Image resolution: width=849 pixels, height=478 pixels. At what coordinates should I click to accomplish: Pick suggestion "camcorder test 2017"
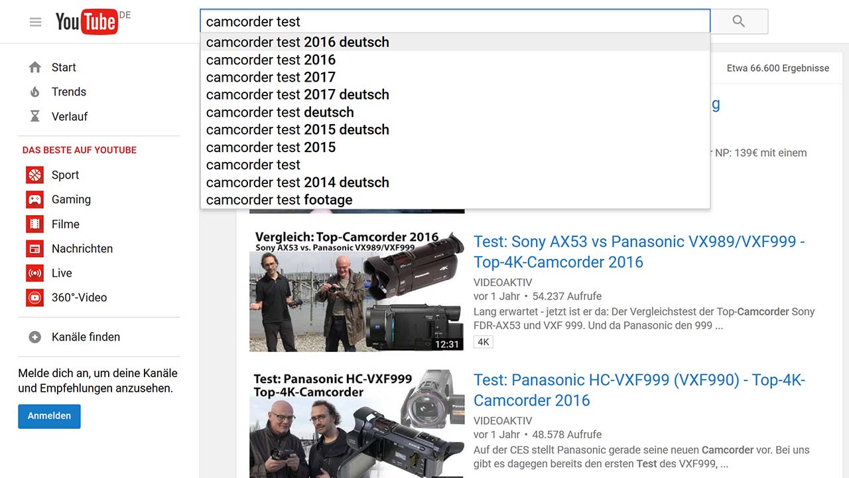tap(271, 77)
